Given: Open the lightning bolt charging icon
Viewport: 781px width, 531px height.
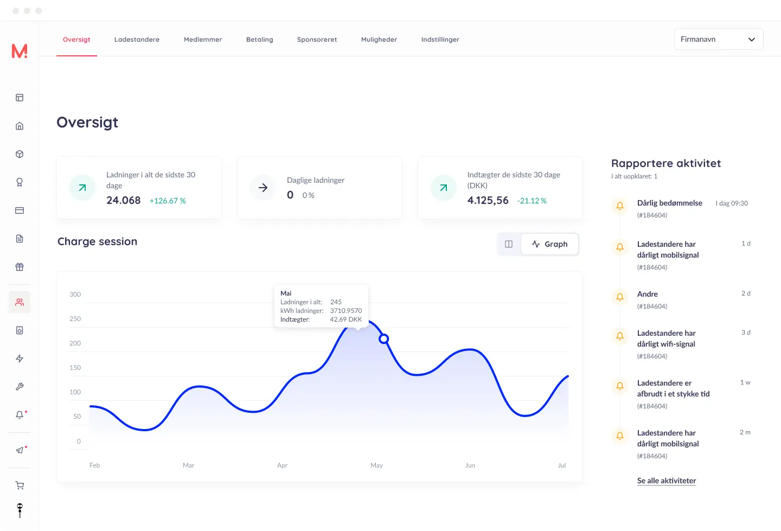Looking at the screenshot, I should click(x=20, y=359).
